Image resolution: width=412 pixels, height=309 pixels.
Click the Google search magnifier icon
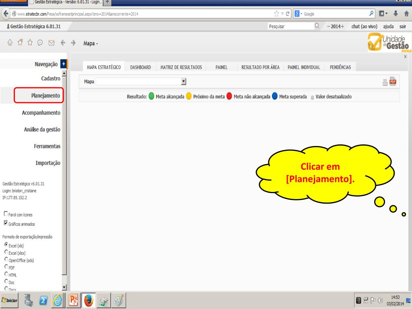371,13
